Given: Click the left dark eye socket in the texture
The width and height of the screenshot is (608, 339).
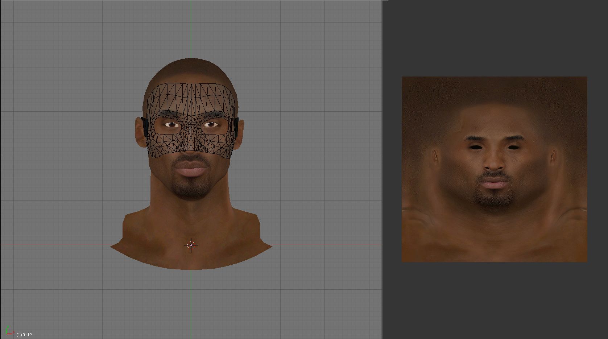Looking at the screenshot, I should tap(476, 147).
